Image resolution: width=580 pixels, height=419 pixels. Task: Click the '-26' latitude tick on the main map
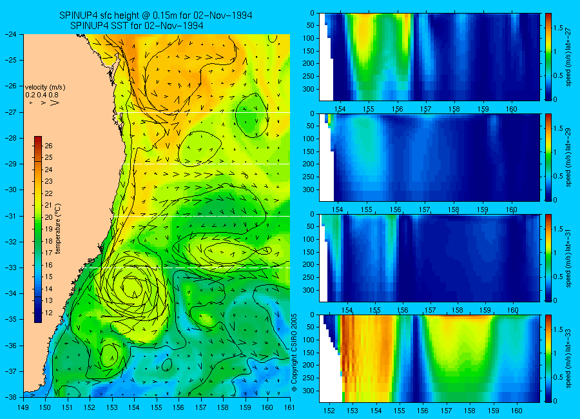[10, 86]
